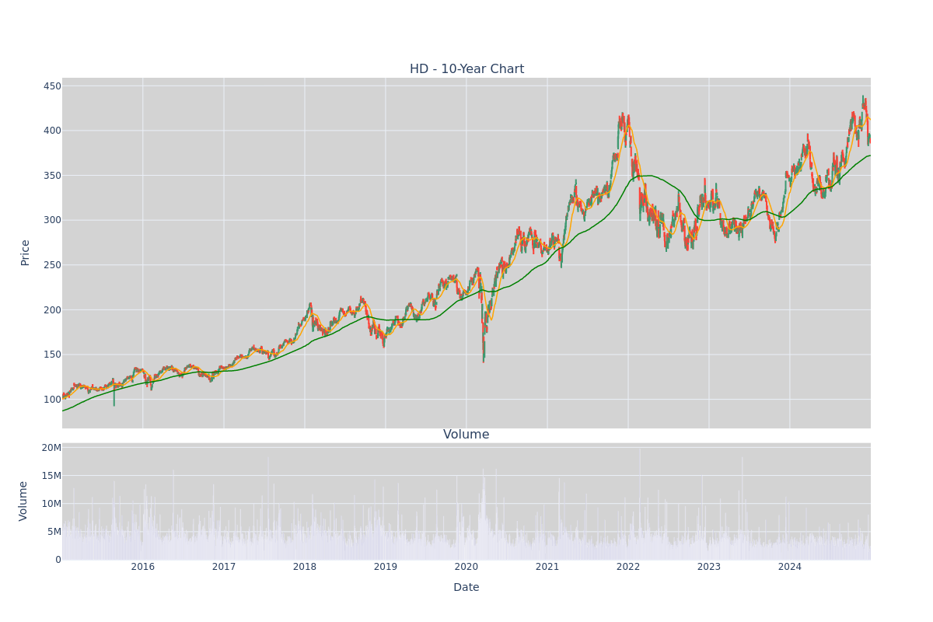
Task: Select the "Date" axis label
Action: (x=466, y=588)
